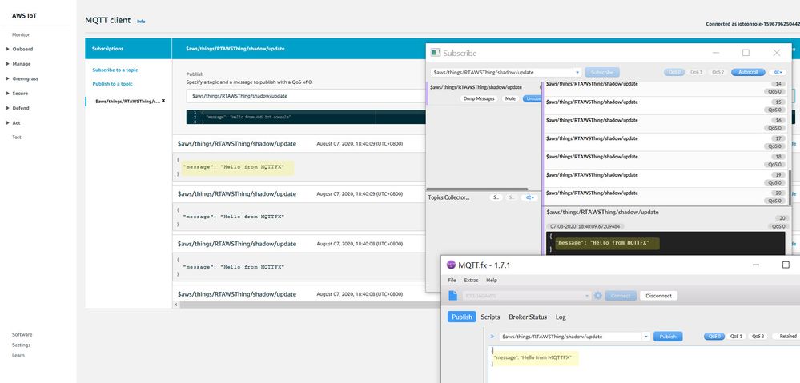Open topic dropdown in Subscribe window
This screenshot has width=800, height=383.
[577, 72]
